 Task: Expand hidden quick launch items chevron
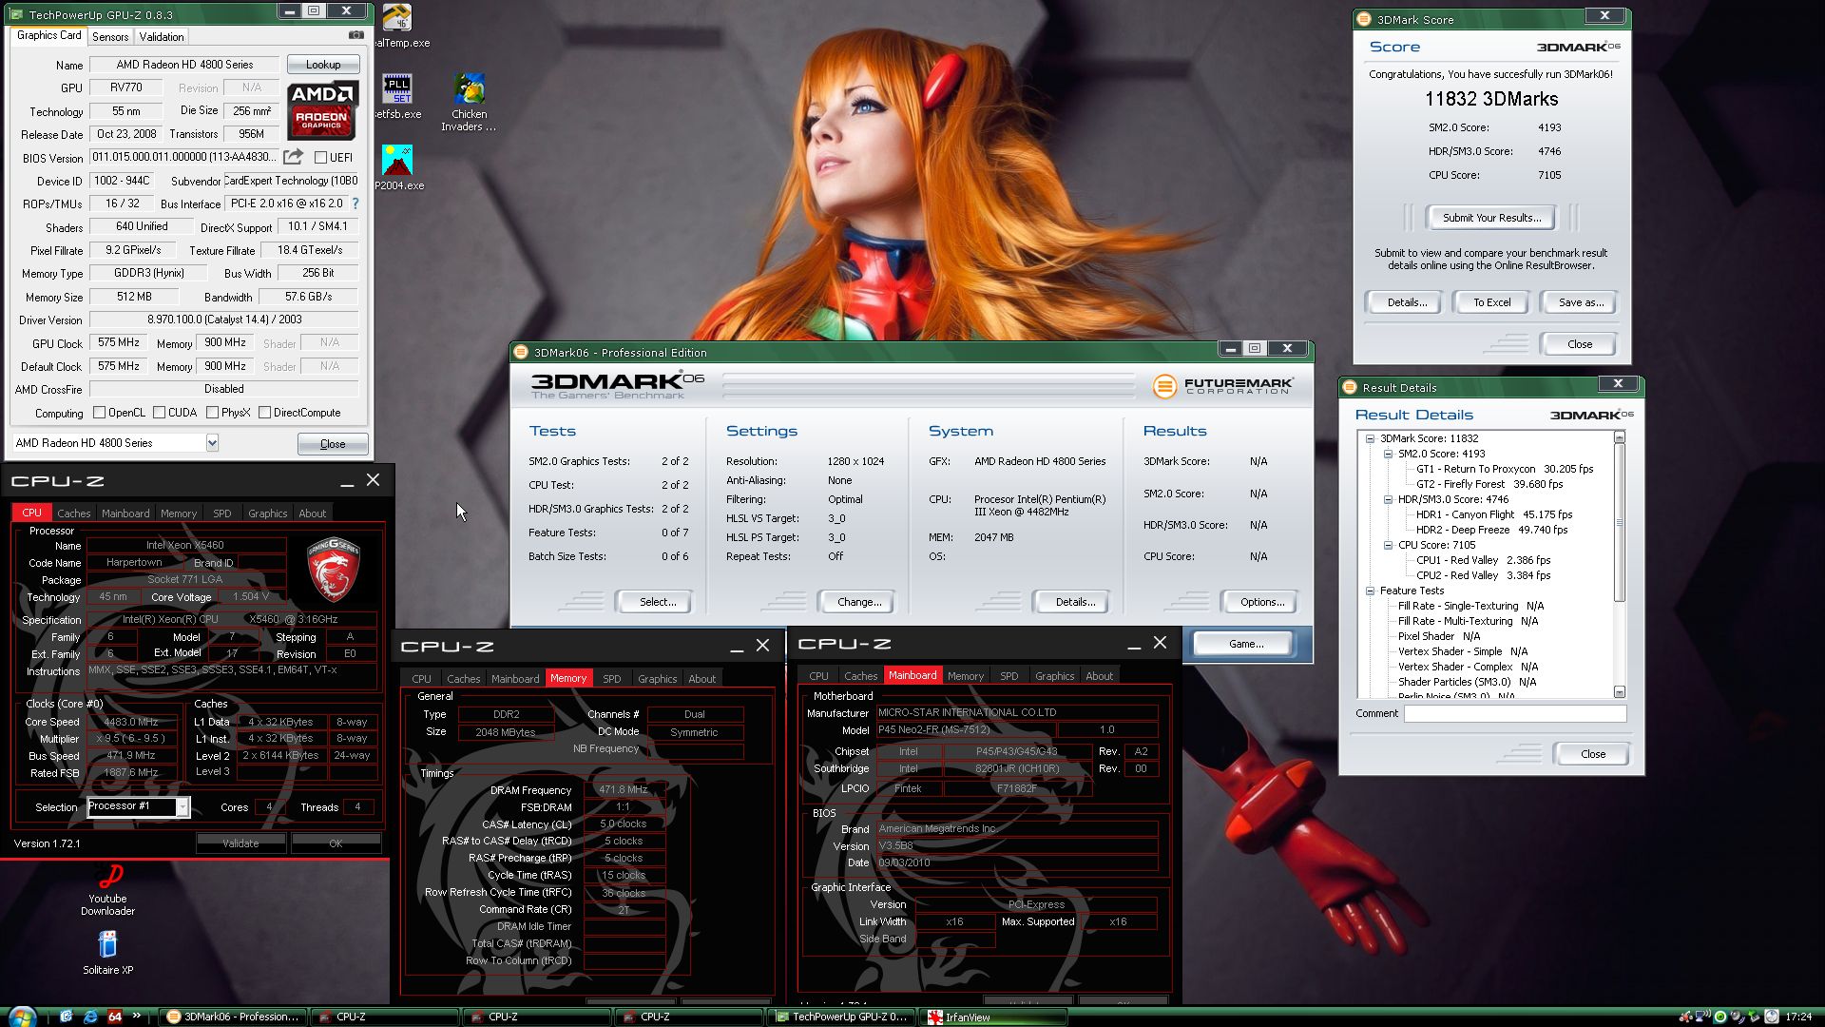[137, 1015]
